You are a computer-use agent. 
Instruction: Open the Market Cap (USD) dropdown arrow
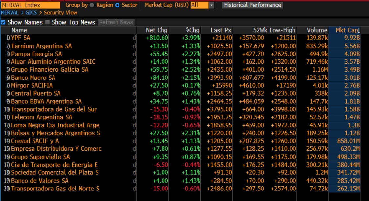point(211,5)
